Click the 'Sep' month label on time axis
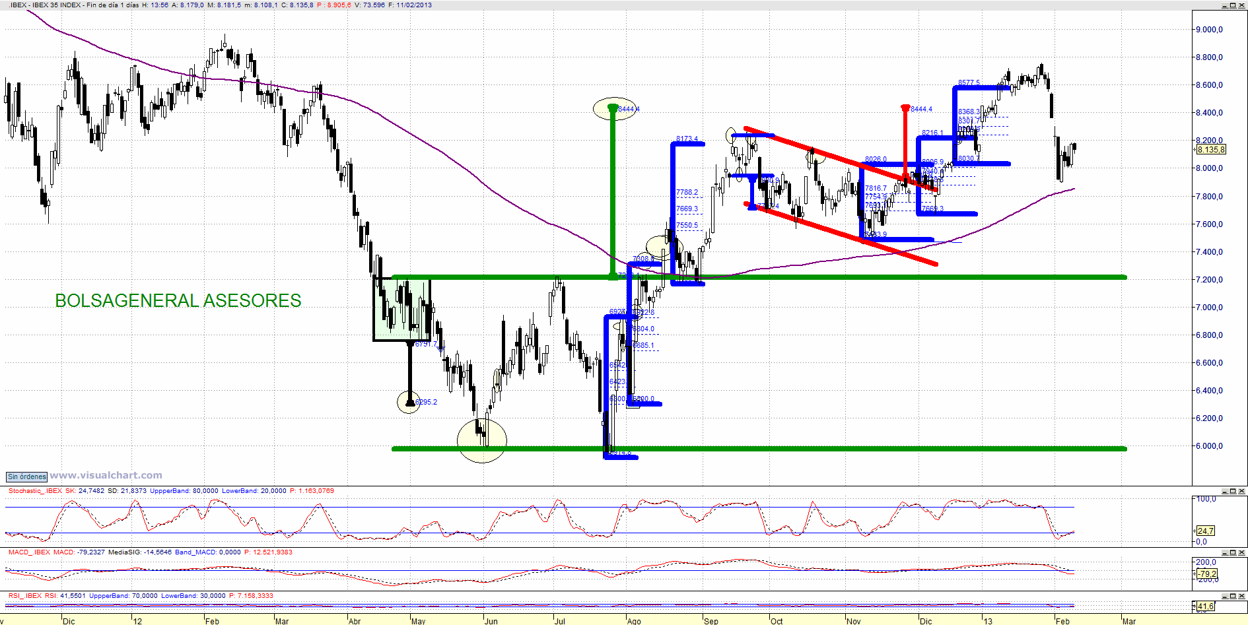 (x=711, y=621)
